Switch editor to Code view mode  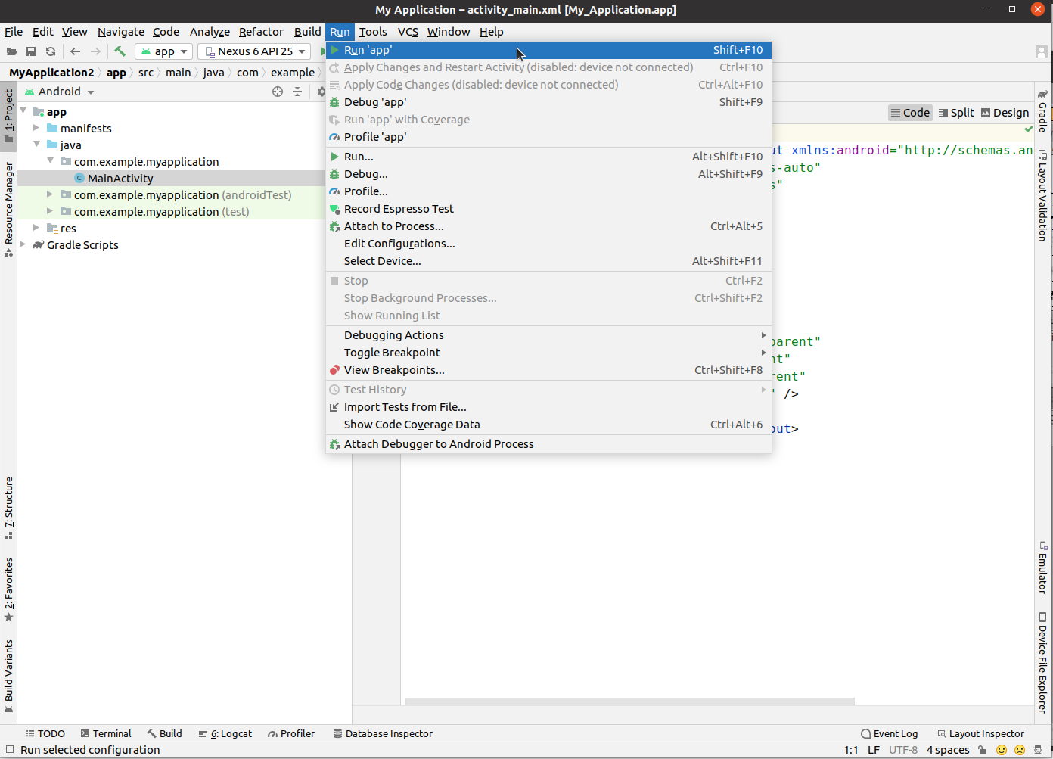[910, 113]
